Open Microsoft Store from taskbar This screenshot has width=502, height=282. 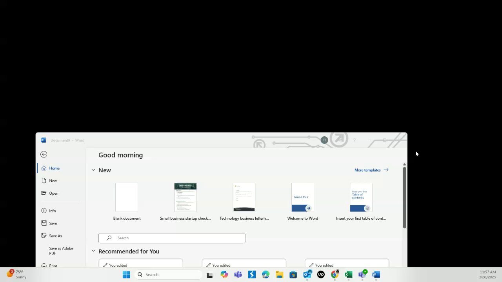[x=293, y=275]
